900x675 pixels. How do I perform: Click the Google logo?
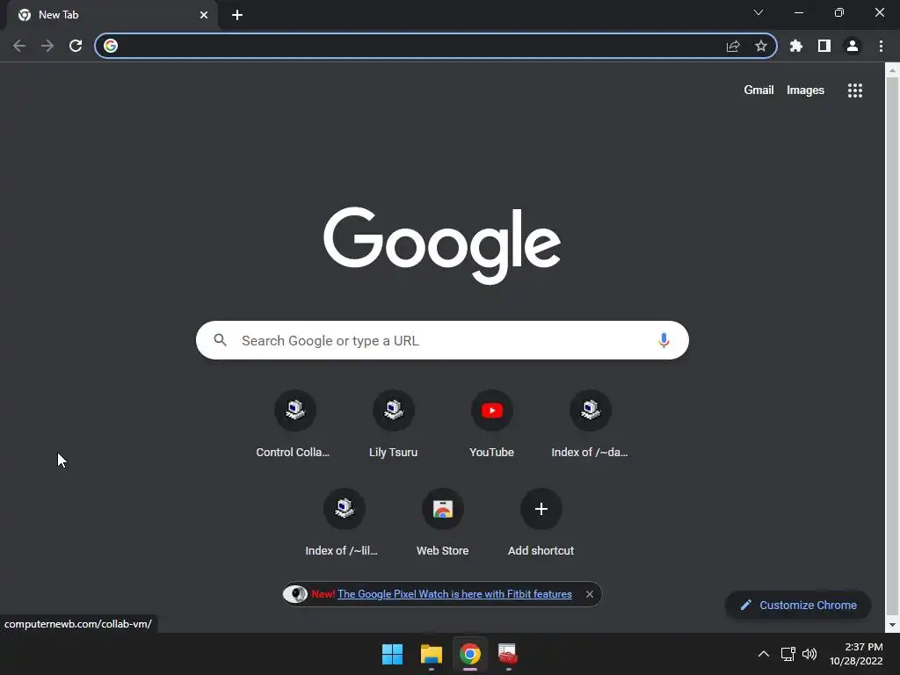[442, 245]
